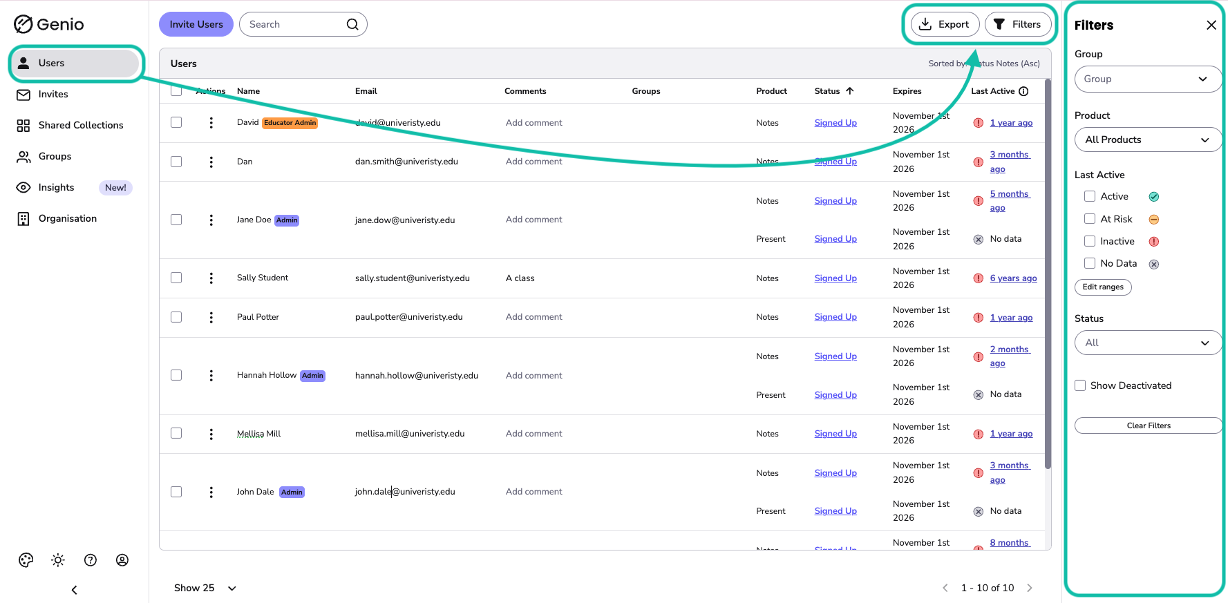This screenshot has width=1228, height=603.
Task: Click the Email column header
Action: [x=366, y=91]
